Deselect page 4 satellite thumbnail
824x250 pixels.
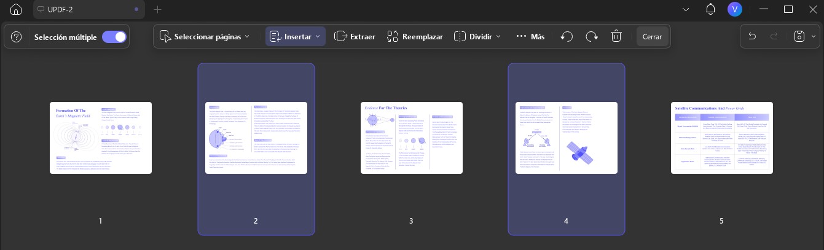pos(566,138)
